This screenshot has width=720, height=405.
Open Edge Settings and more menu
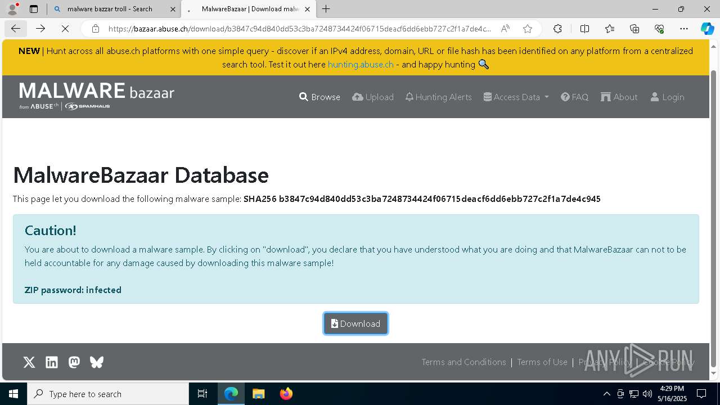tap(684, 29)
